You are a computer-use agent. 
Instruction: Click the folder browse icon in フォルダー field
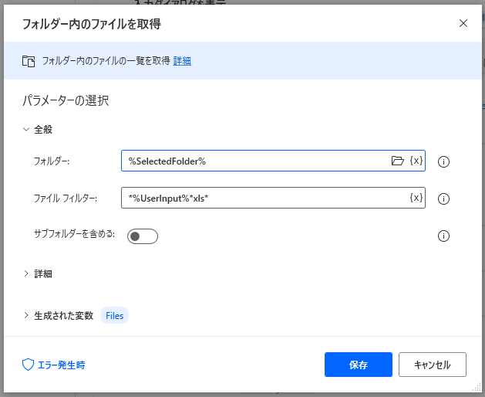click(397, 161)
